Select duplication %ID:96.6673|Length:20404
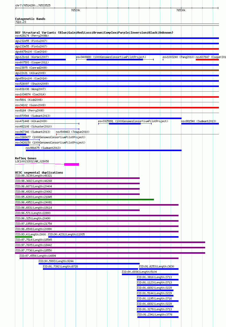This screenshot has height=327, width=226. tap(34, 186)
